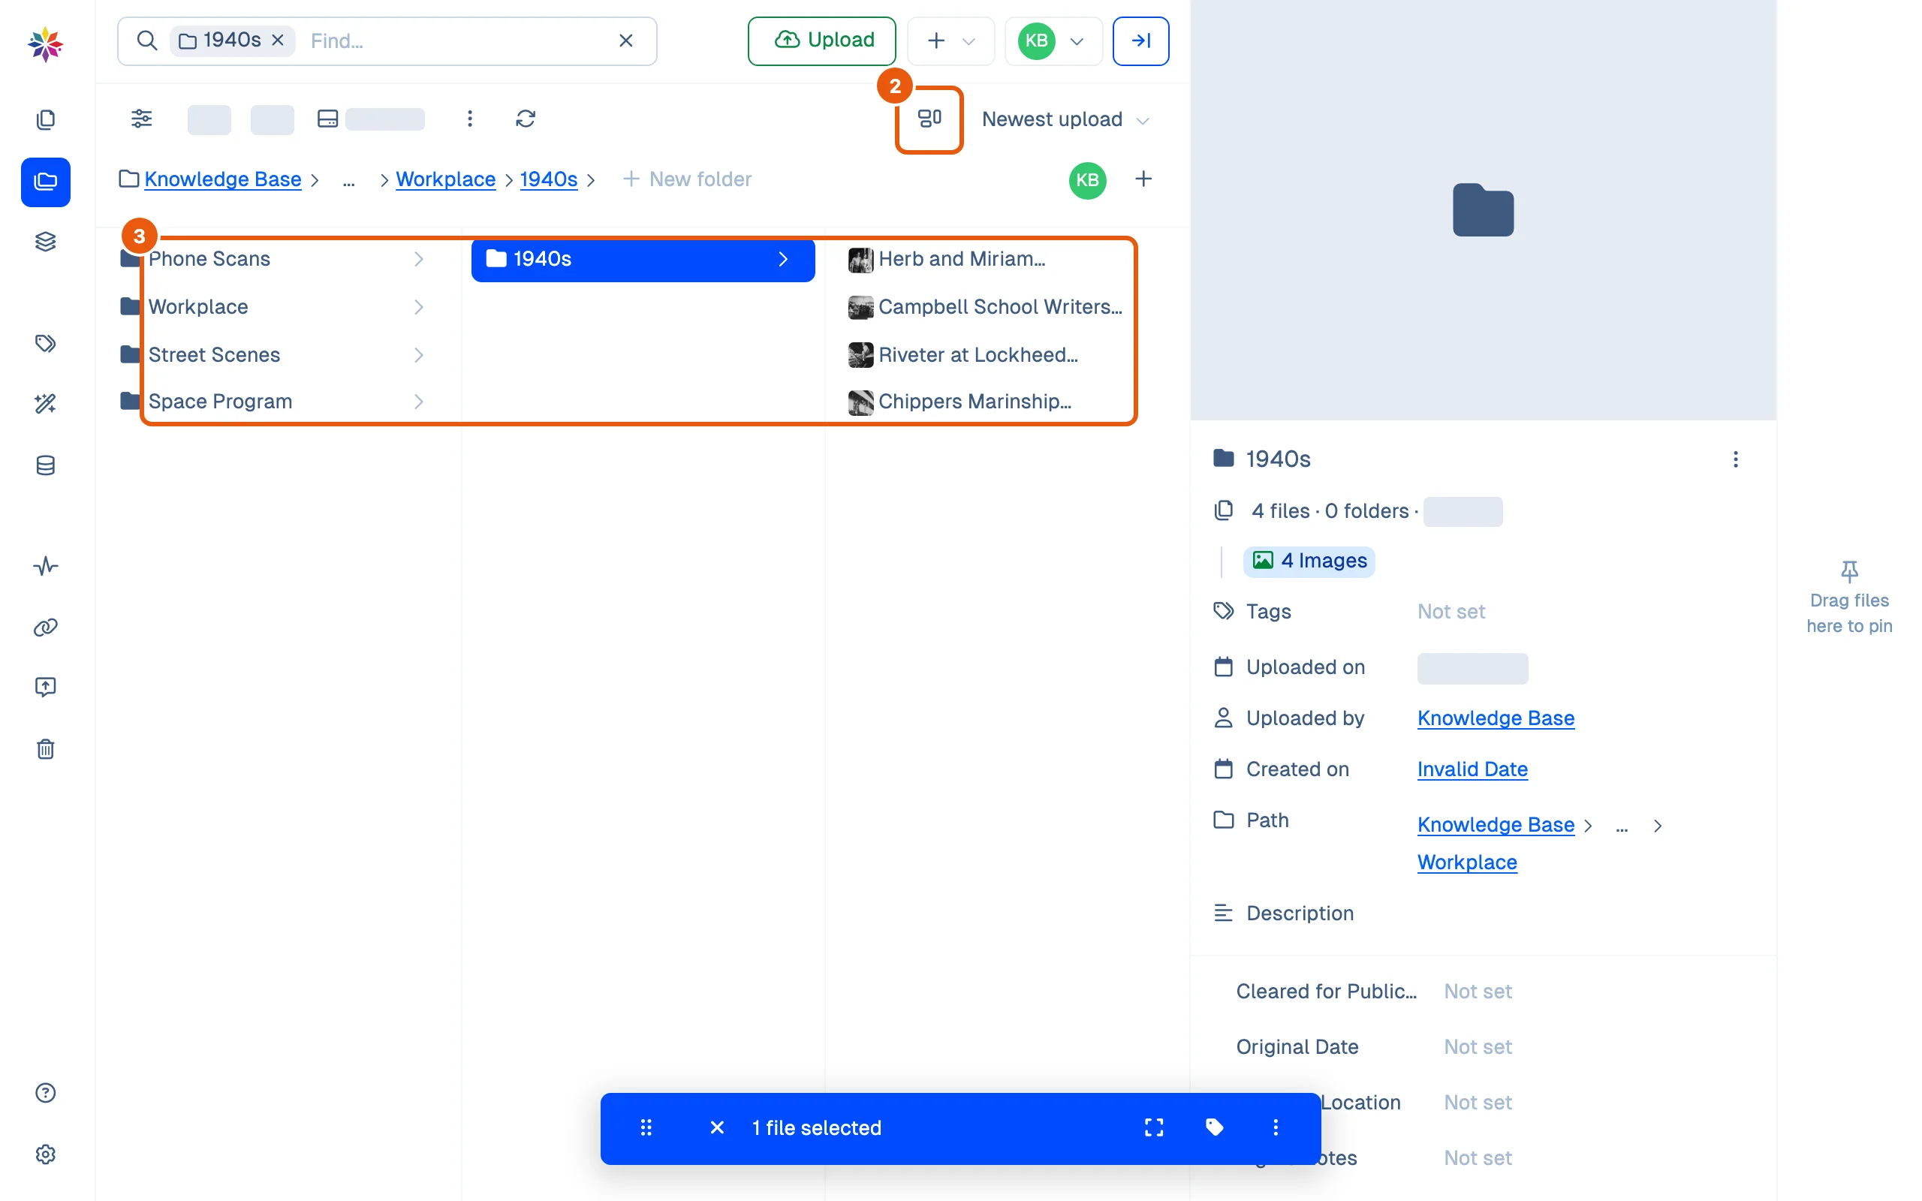Open the KB account dropdown
Viewport: 1922px width, 1201px height.
pyautogui.click(x=1053, y=41)
